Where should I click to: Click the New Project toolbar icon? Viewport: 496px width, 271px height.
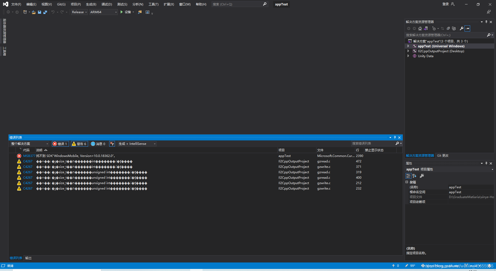(x=25, y=12)
